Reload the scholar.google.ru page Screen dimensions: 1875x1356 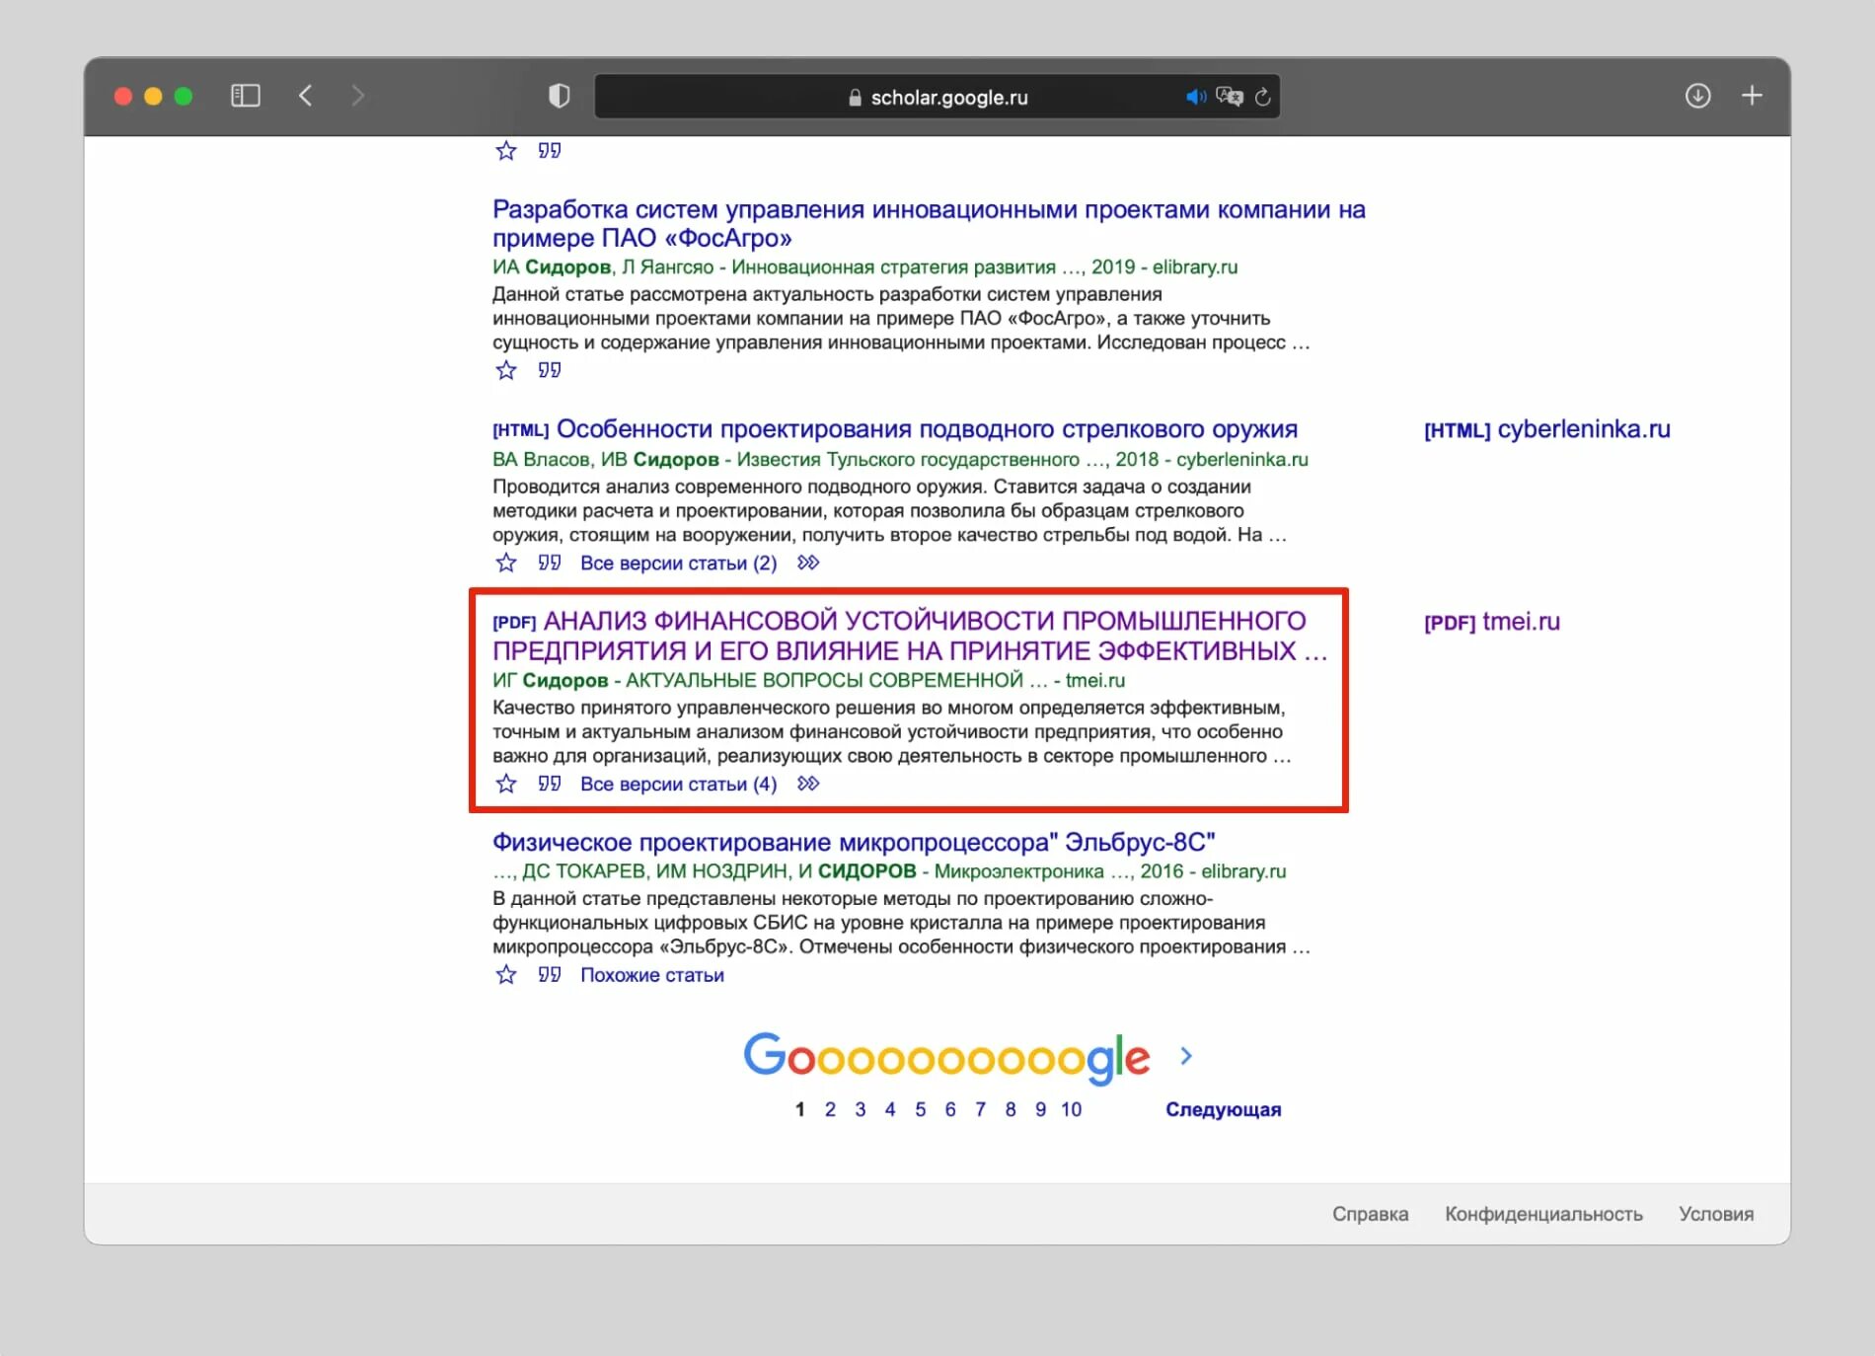pyautogui.click(x=1263, y=97)
